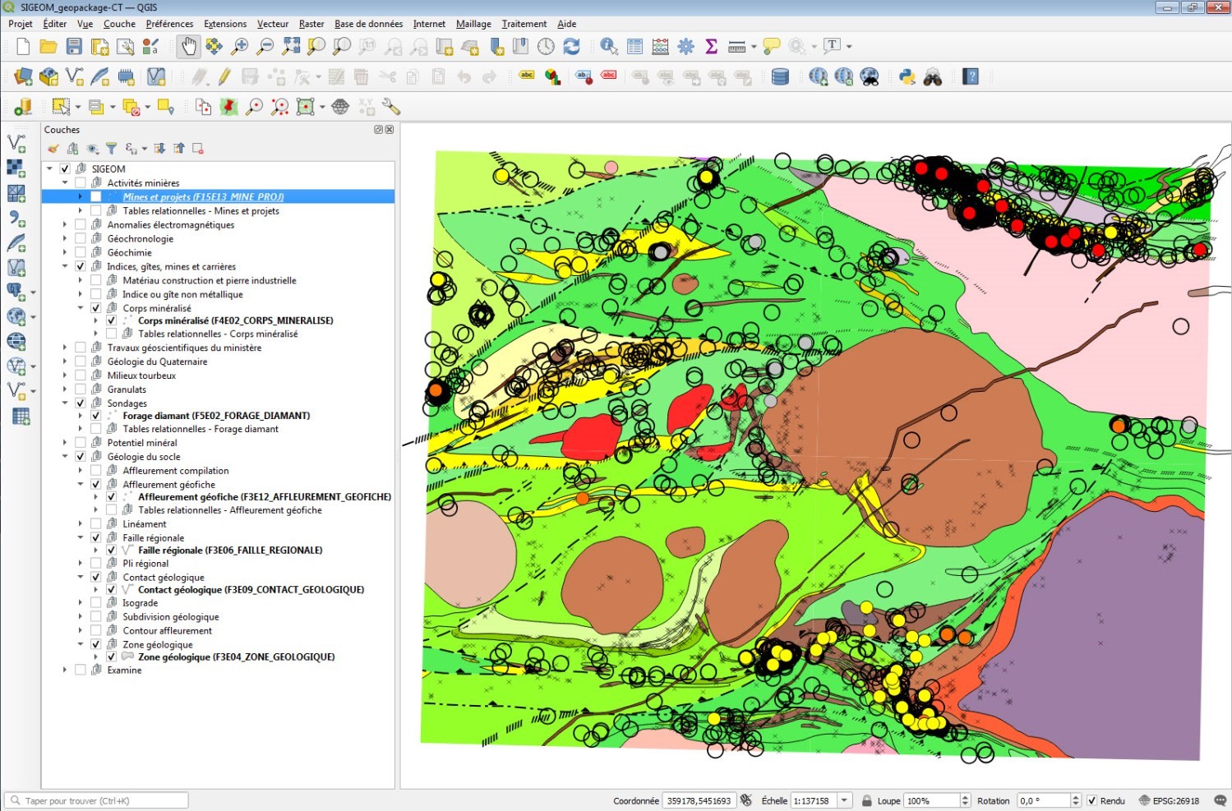1232x811 pixels.
Task: Open the Python console
Action: pos(907,77)
